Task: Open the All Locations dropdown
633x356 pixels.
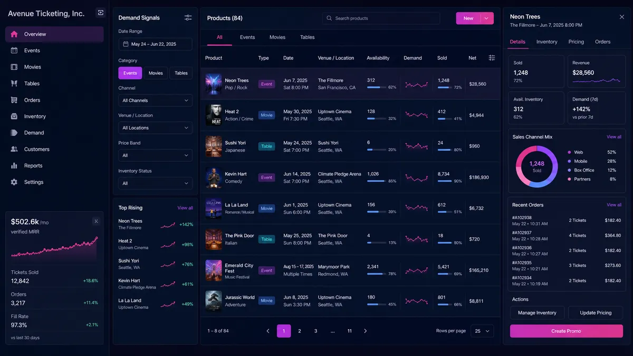Action: (156, 128)
